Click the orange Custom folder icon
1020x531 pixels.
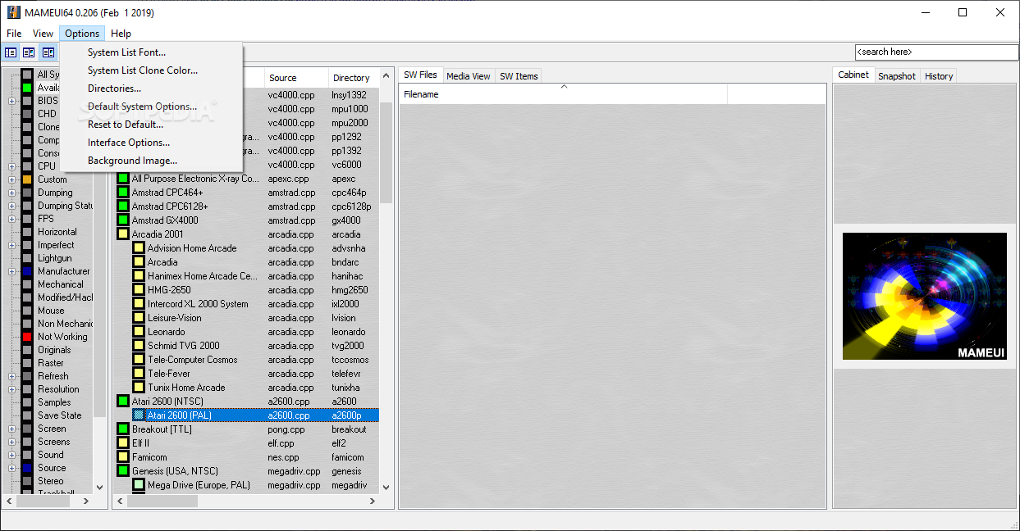27,179
